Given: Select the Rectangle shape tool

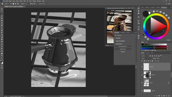Looking at the screenshot, I should (x=2, y=51).
